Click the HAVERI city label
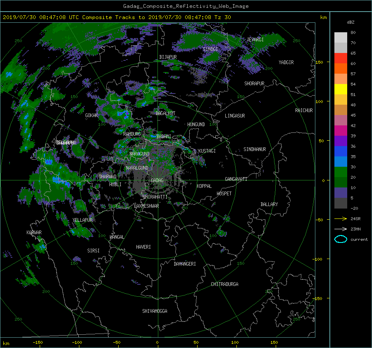Image resolution: width=372 pixels, height=348 pixels. pos(143,247)
